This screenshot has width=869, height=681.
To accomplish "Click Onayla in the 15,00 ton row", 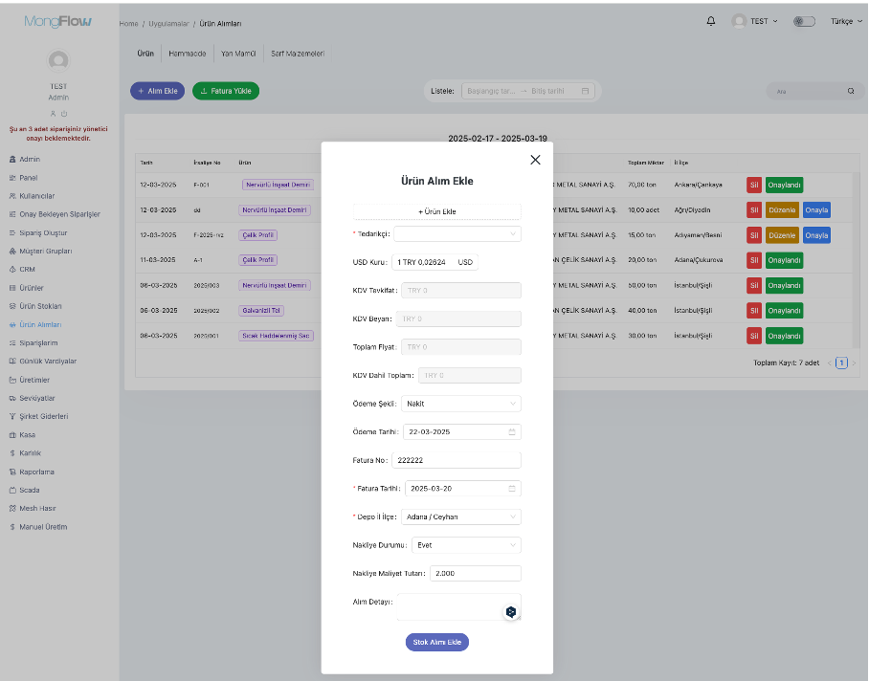I will click(816, 235).
